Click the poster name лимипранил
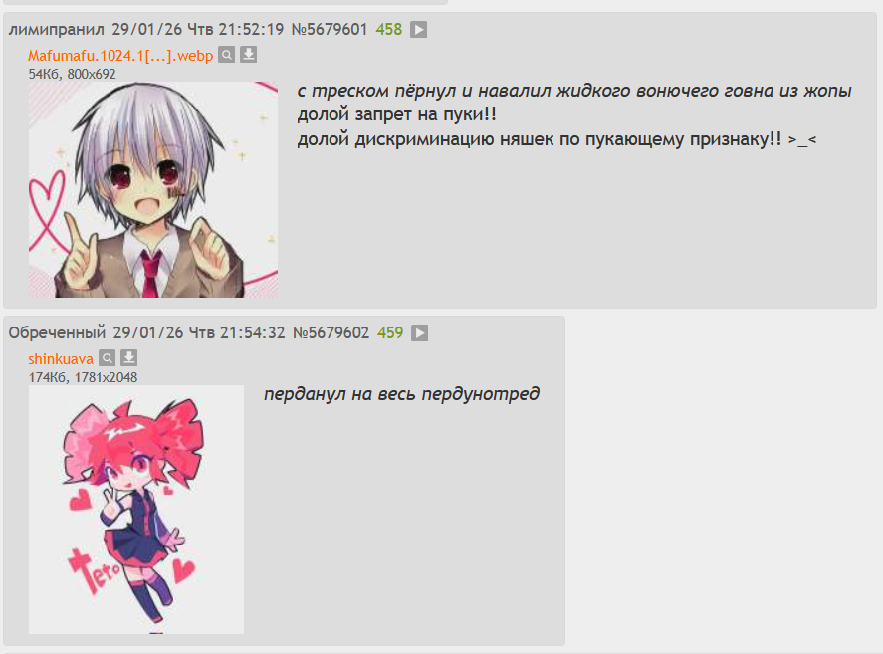The width and height of the screenshot is (883, 654). (57, 29)
